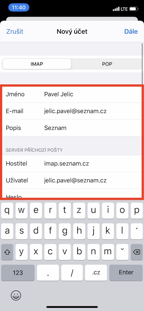The image size is (144, 311).
Task: Select the IMAP account type
Action: (37, 64)
